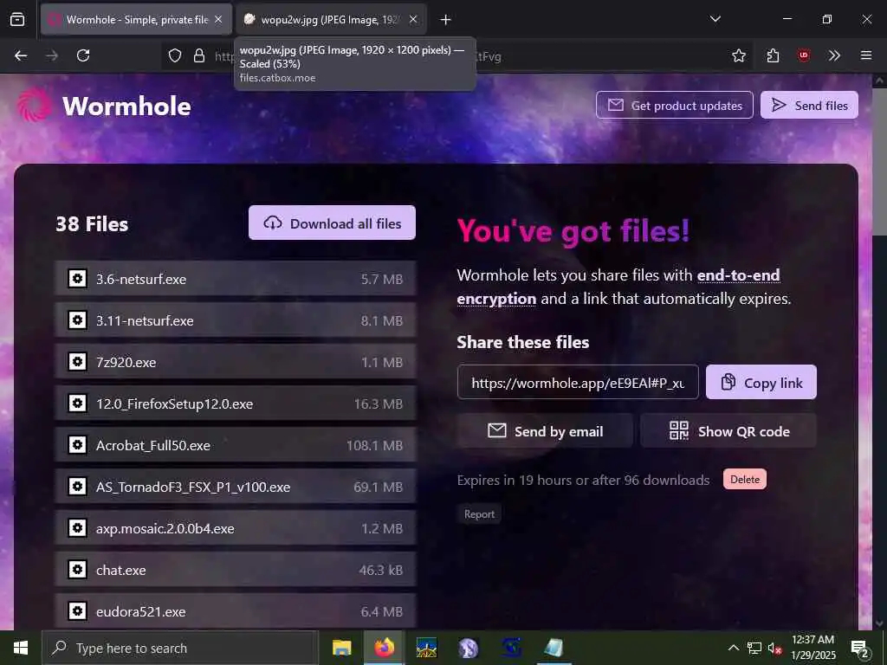This screenshot has width=887, height=665.
Task: Click the page vertical scrollbar thumb
Action: click(x=879, y=160)
